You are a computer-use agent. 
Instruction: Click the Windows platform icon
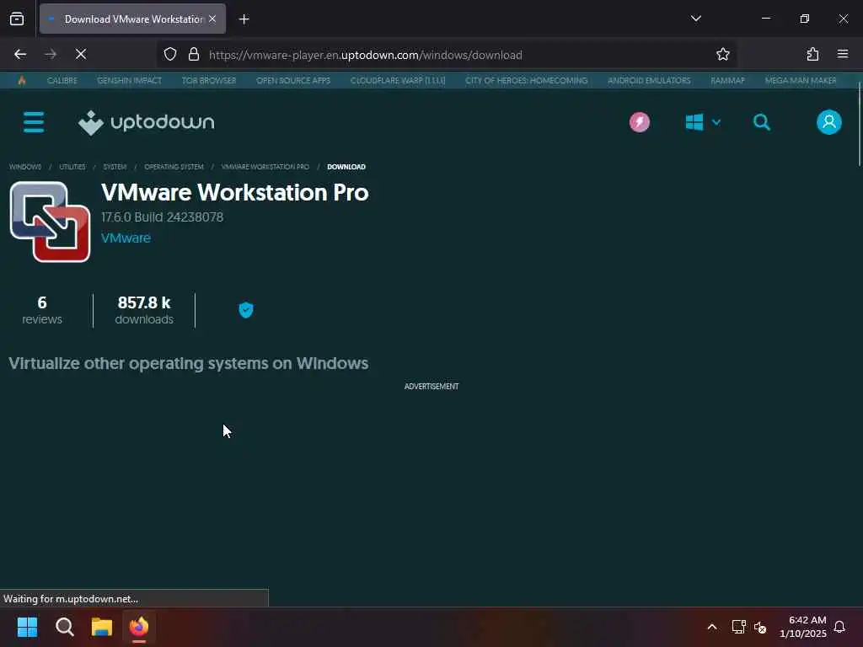(694, 122)
